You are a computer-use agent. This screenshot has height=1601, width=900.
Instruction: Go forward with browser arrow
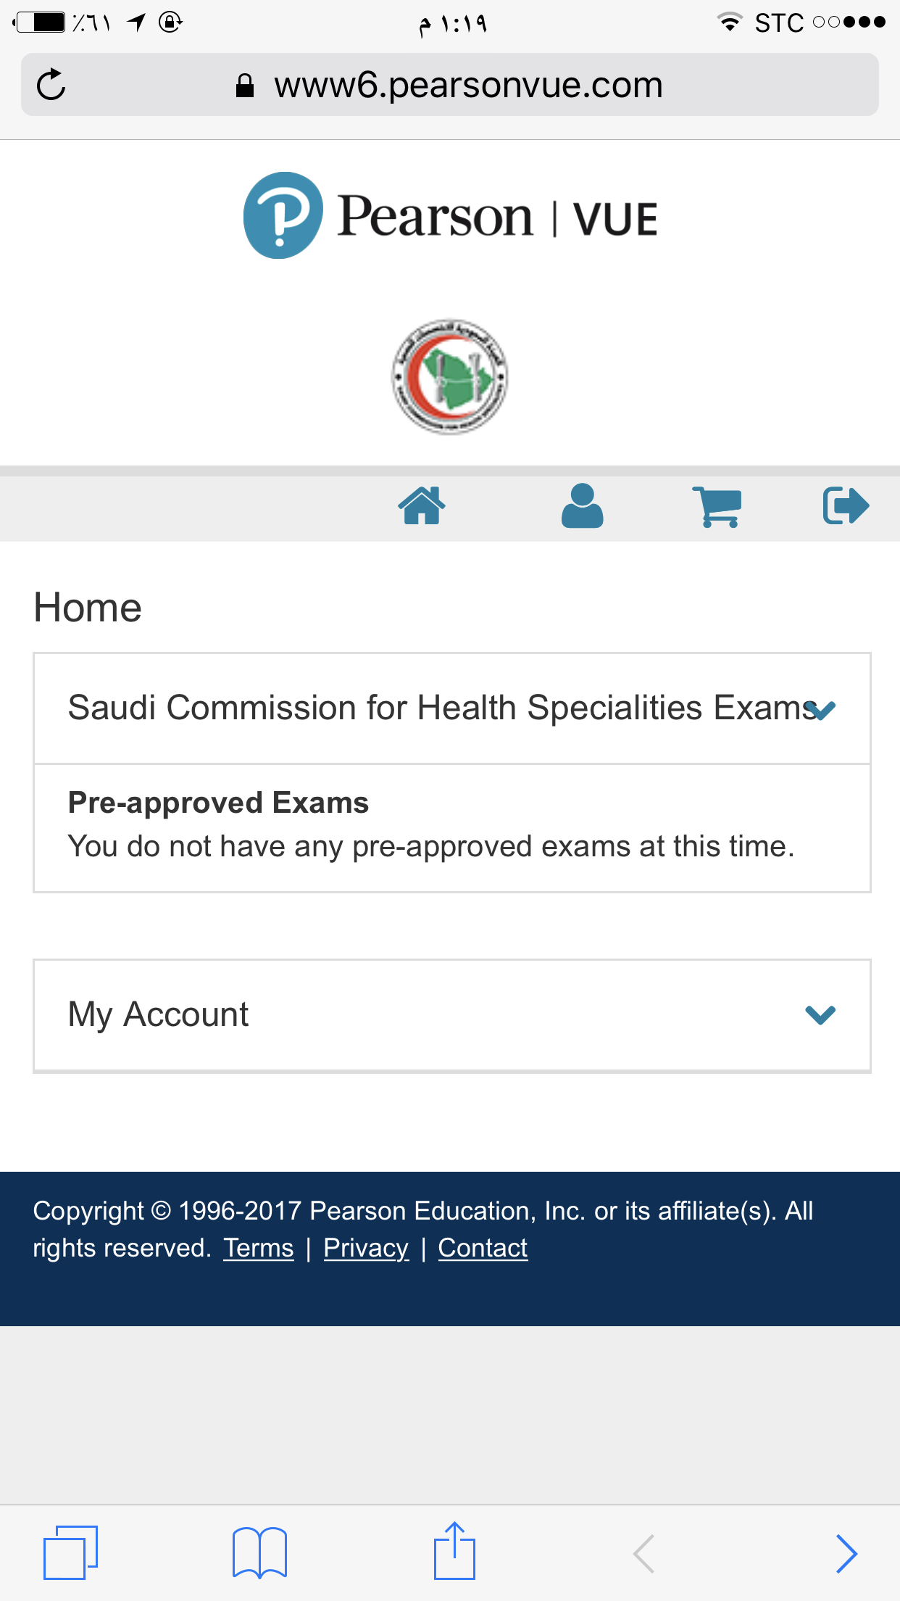tap(846, 1553)
